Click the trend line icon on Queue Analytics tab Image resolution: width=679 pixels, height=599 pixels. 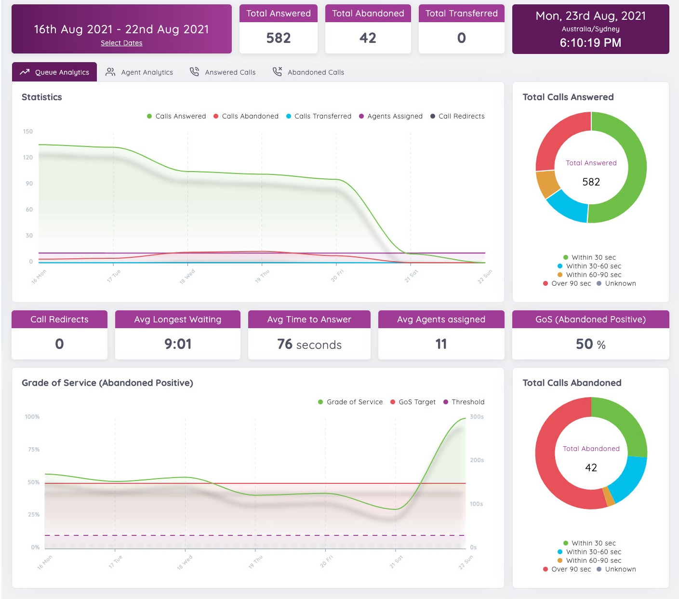tap(24, 72)
